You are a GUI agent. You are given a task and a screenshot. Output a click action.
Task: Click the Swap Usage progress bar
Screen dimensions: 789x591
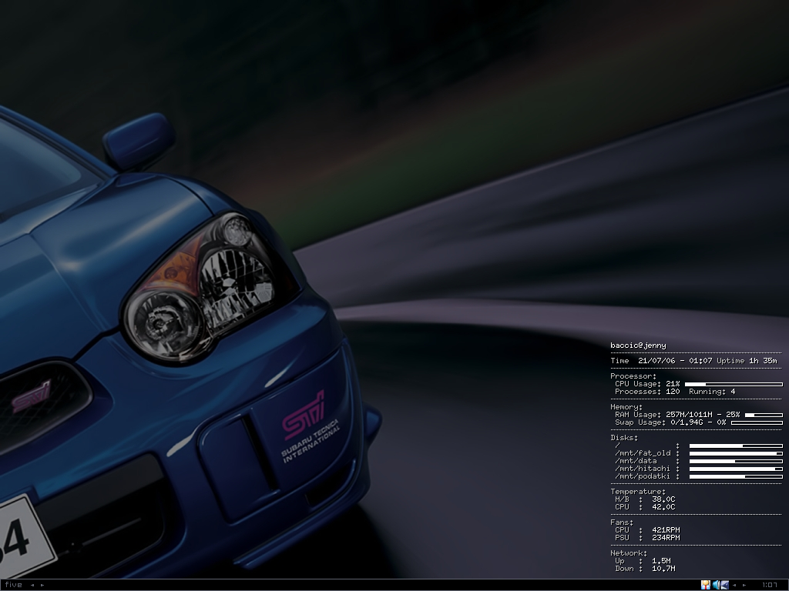coord(757,422)
